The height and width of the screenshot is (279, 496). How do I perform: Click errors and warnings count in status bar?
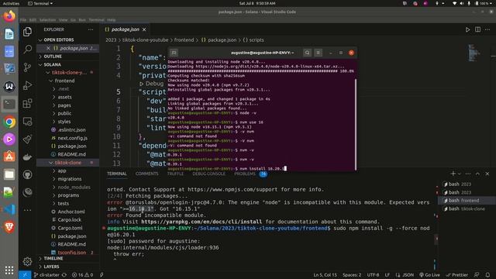tap(82, 275)
